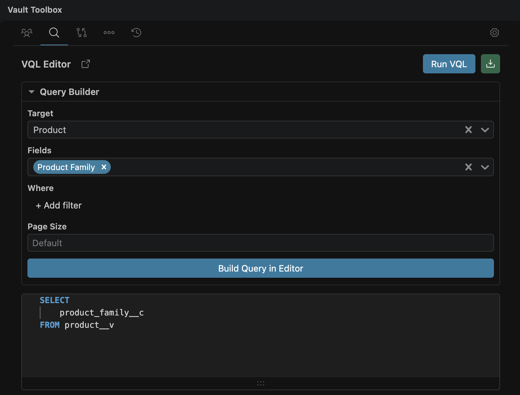Pop out VQL Editor in new window

point(86,64)
